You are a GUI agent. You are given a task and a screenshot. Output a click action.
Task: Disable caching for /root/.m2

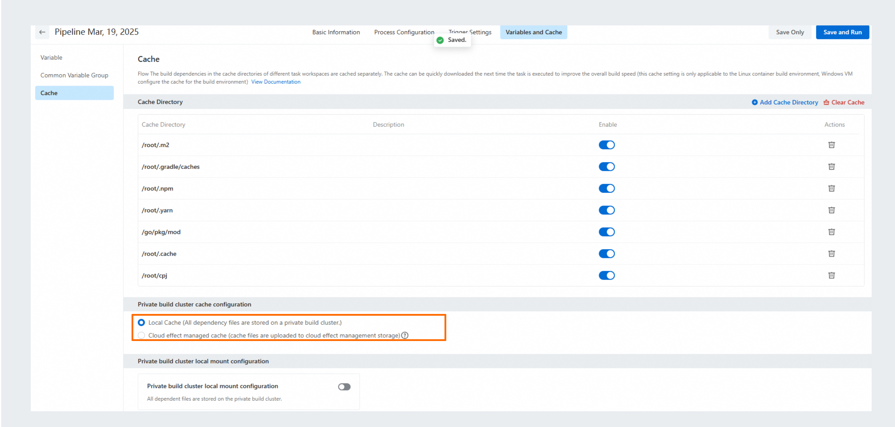pos(606,145)
